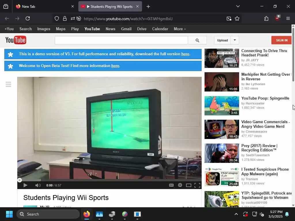Click Firefox in the taskbar
Viewport: 295px width, 221px height.
(87, 214)
